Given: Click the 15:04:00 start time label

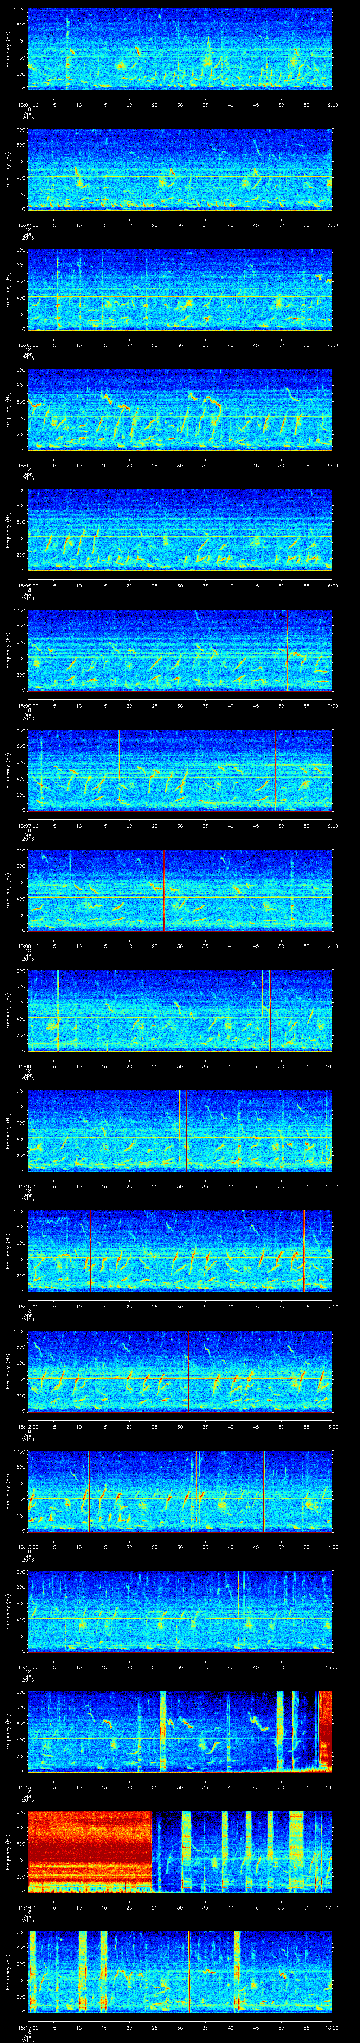Looking at the screenshot, I should (x=28, y=465).
